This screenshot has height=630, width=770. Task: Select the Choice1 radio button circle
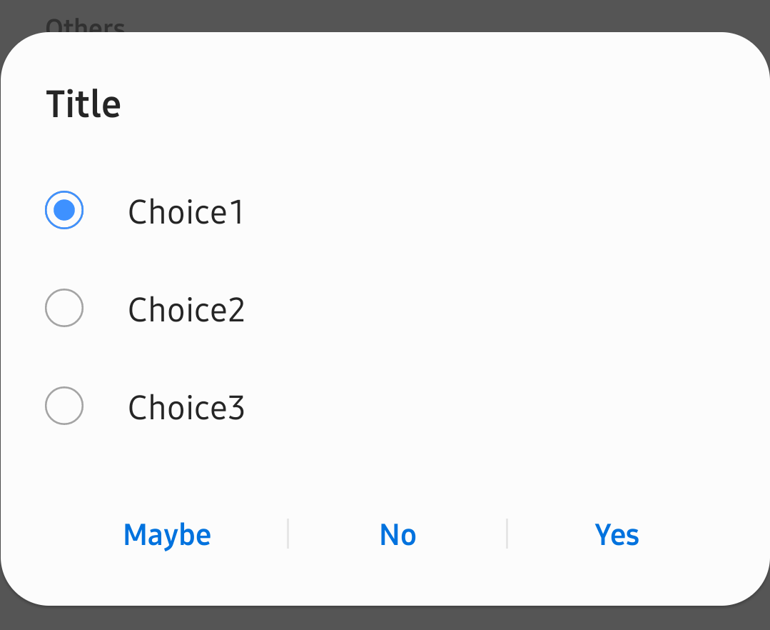[x=64, y=211]
